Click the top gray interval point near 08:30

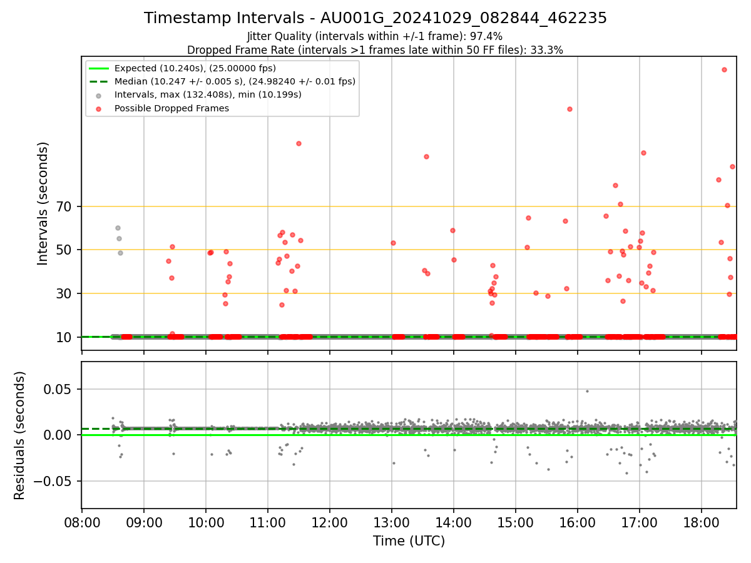click(118, 228)
